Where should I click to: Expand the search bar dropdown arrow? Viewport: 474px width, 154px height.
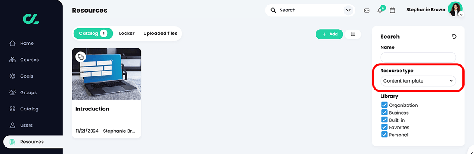(x=348, y=10)
